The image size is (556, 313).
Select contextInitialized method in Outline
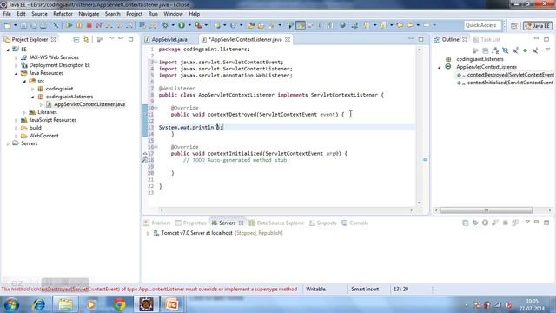pos(506,83)
